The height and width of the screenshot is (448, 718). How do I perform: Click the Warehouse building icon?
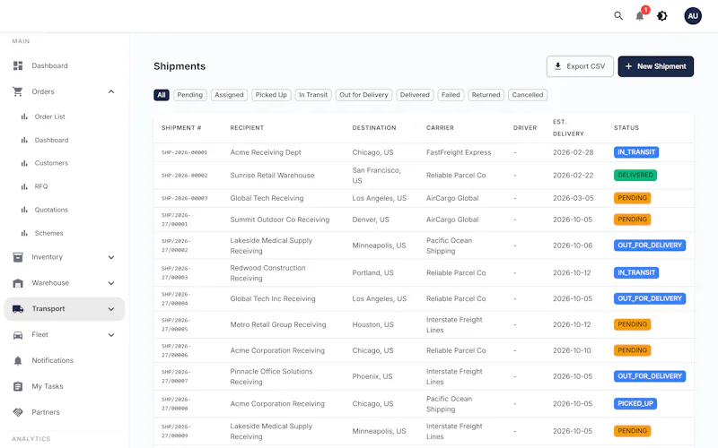coord(18,283)
